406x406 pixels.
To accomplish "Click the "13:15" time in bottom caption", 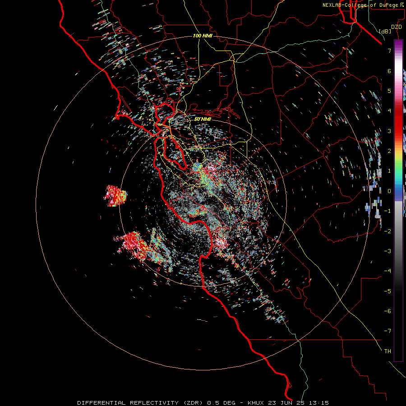I will [x=318, y=403].
